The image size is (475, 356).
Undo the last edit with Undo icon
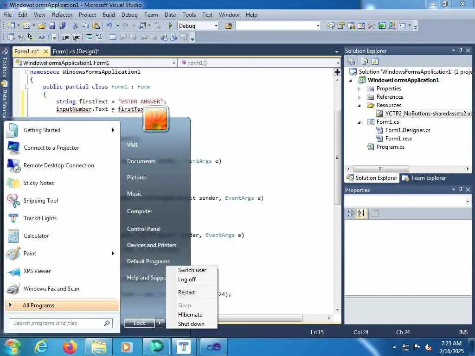109,26
